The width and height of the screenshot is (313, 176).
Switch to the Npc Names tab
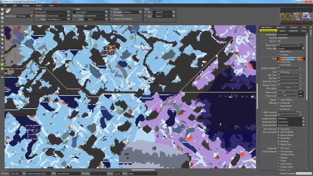267,27
